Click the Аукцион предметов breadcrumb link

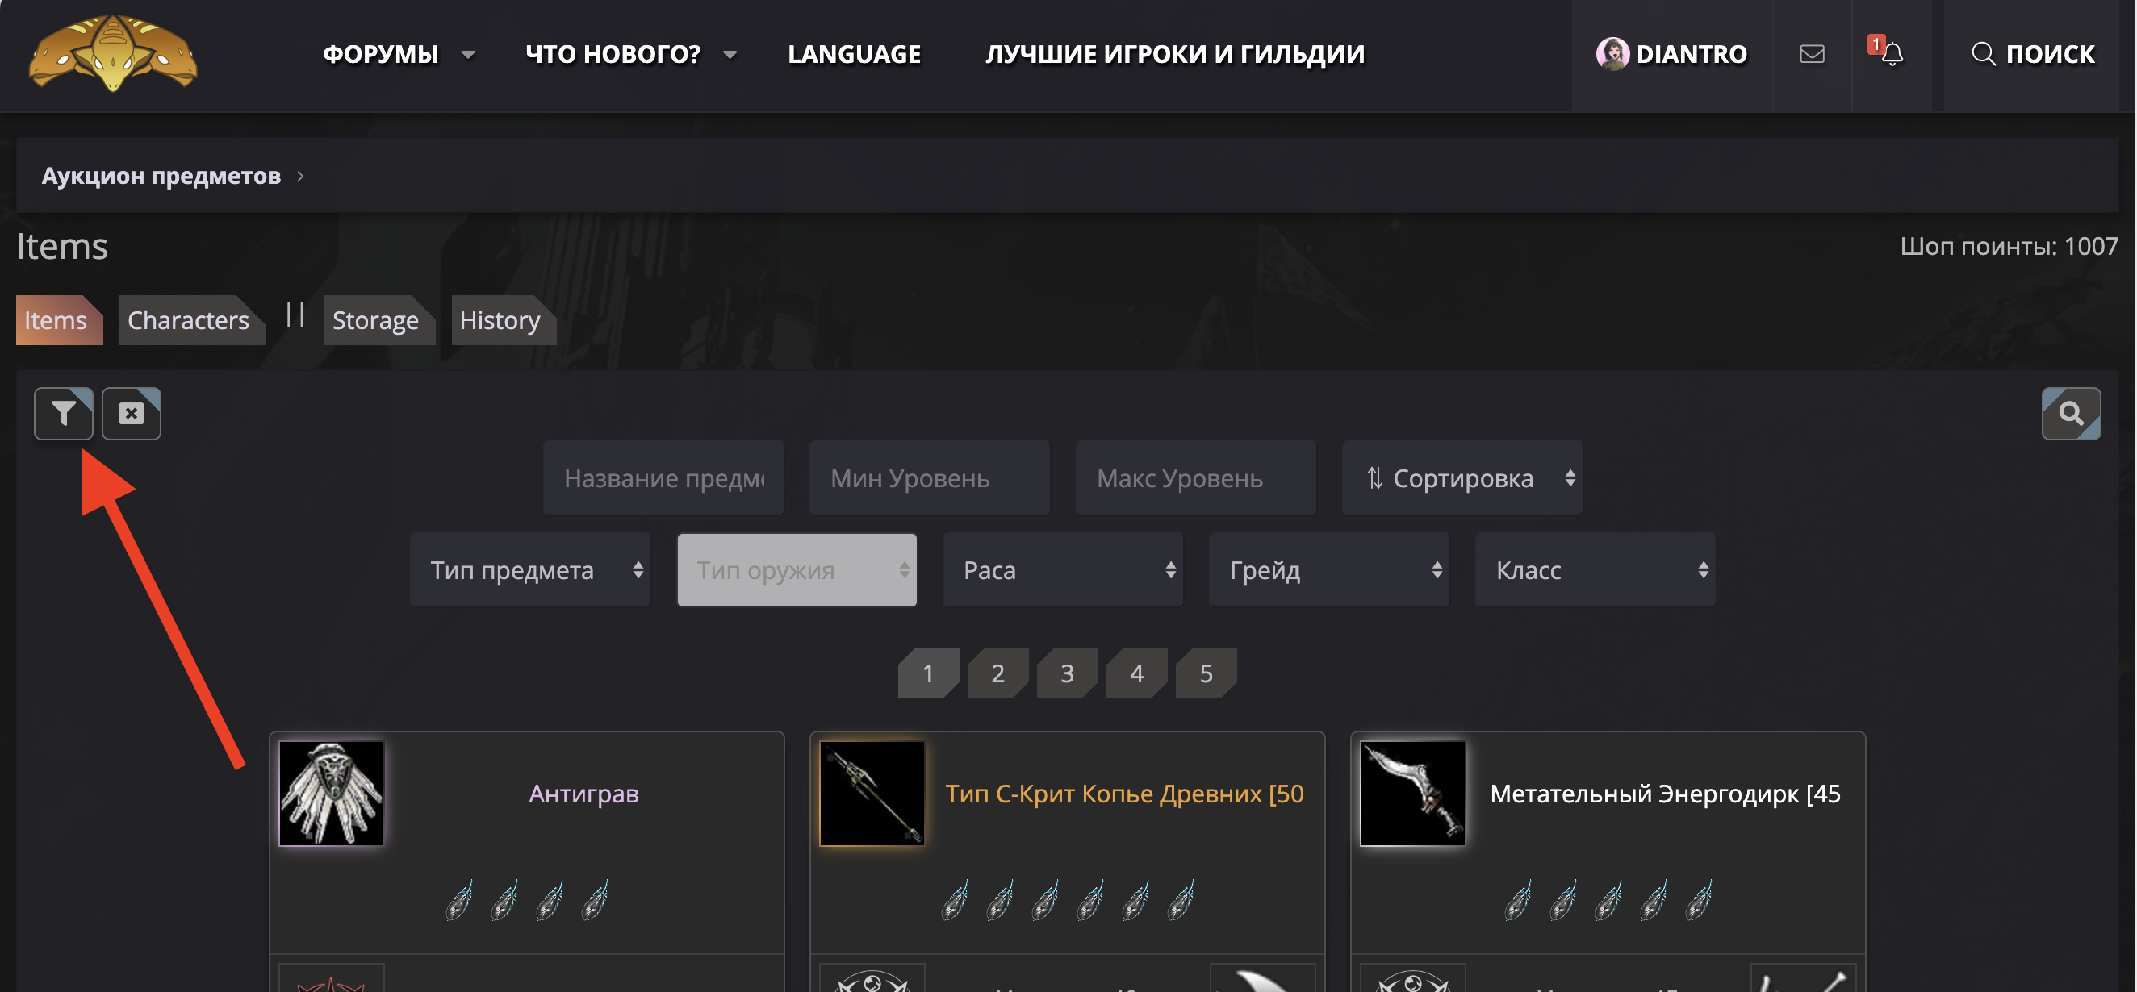(161, 176)
